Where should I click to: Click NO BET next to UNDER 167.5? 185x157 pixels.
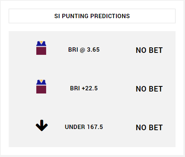click(149, 127)
